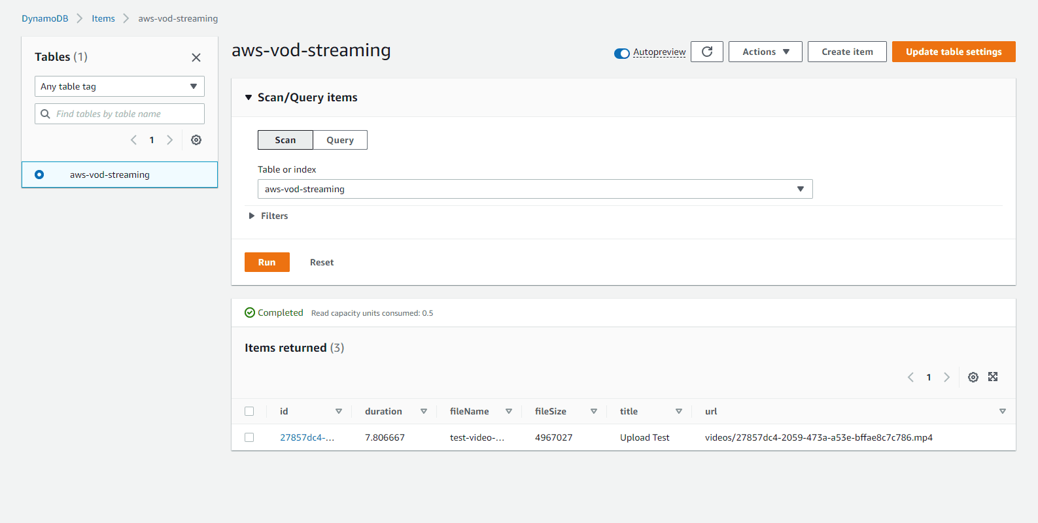Open the Actions dropdown menu
The image size is (1038, 523).
coord(765,52)
